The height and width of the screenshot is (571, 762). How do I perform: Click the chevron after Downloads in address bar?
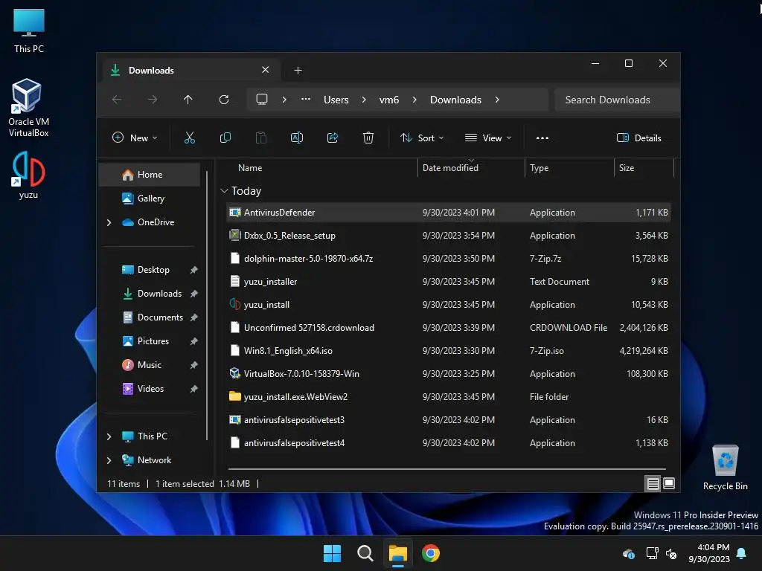click(496, 100)
